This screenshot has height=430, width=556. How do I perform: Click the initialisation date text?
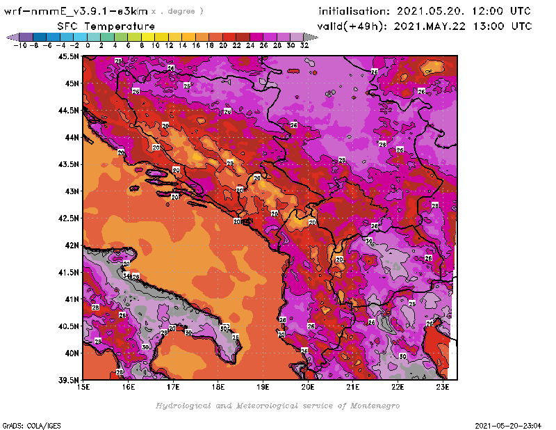click(x=425, y=11)
